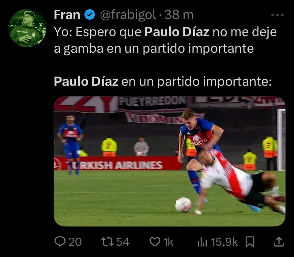Click the tweet text 'a gamba en un partido importante'

pos(154,48)
